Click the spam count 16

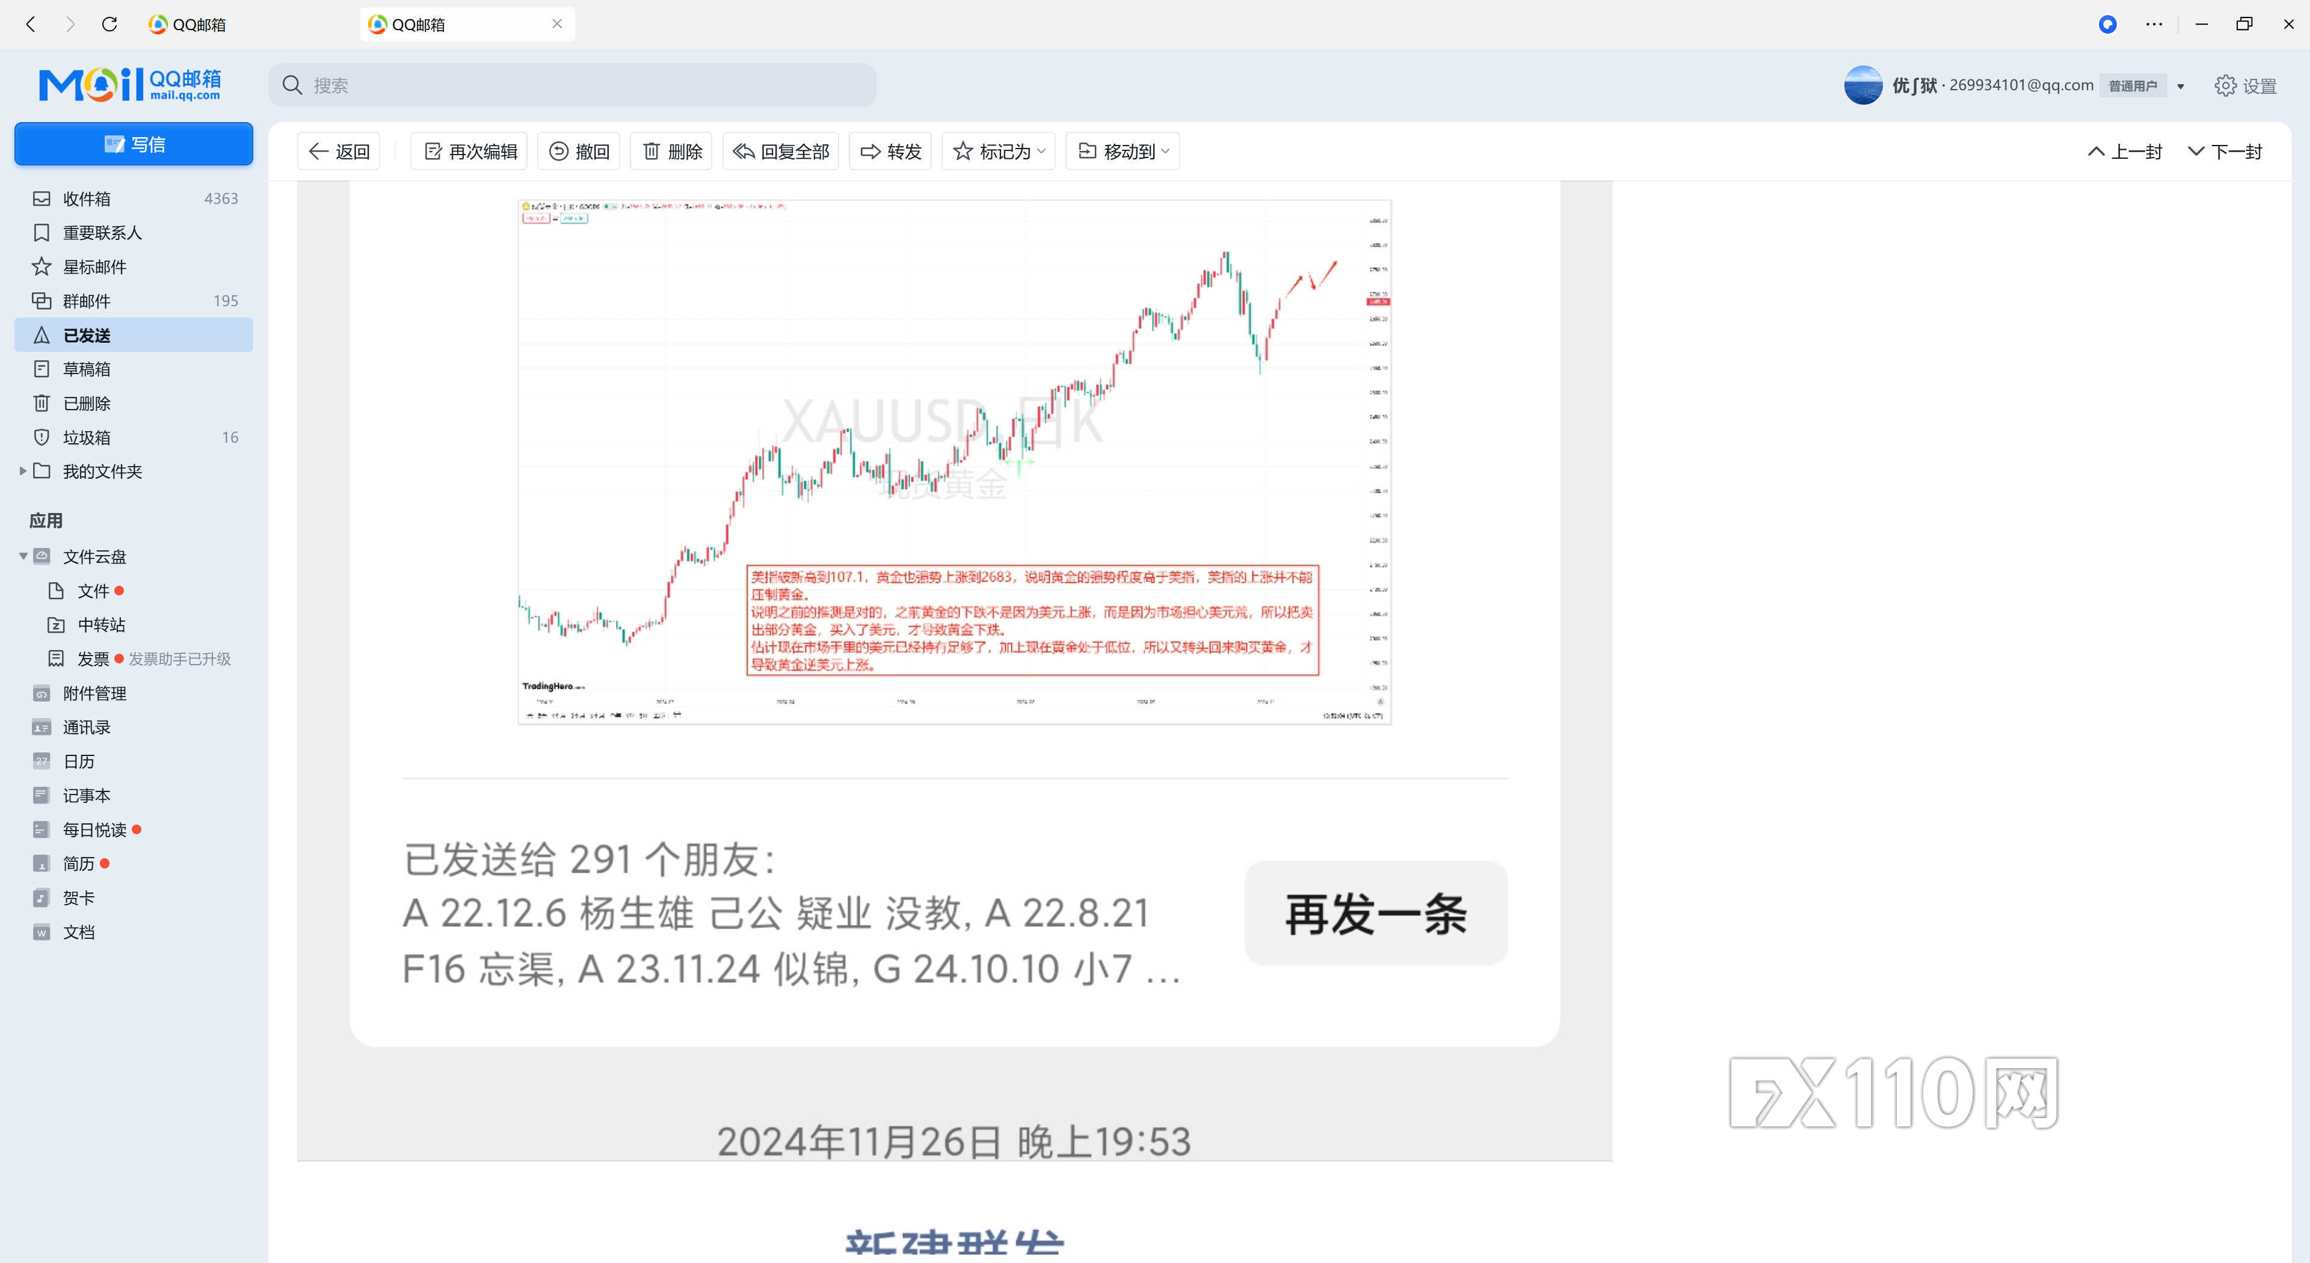pos(230,437)
